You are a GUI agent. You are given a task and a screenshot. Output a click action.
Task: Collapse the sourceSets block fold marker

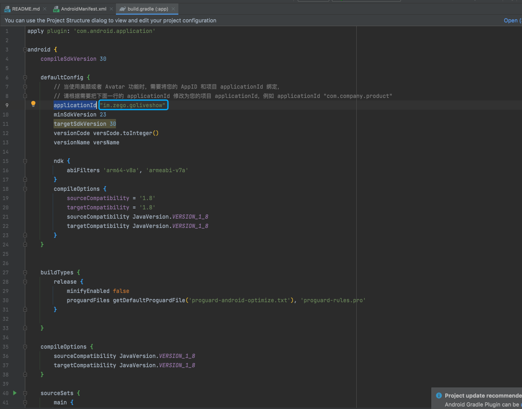(25, 393)
